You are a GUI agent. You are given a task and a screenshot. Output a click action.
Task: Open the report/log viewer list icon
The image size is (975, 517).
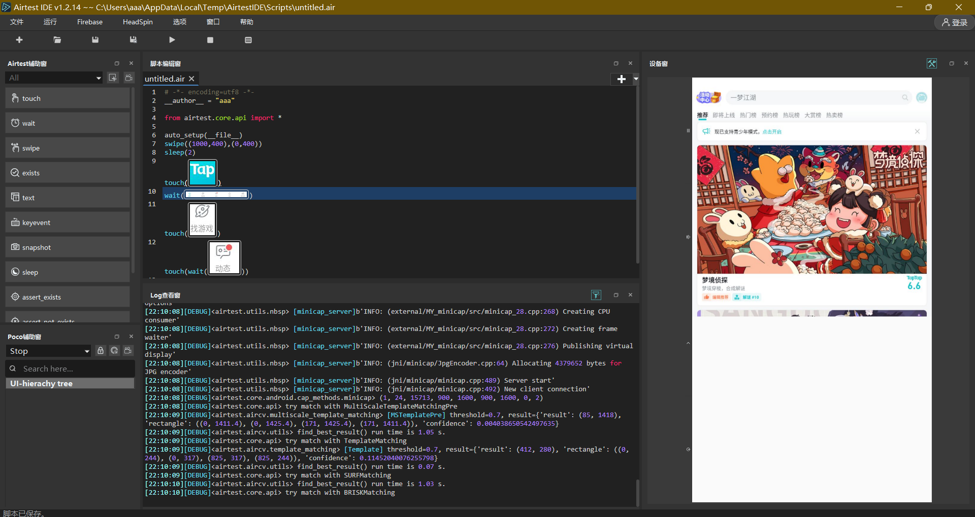248,40
